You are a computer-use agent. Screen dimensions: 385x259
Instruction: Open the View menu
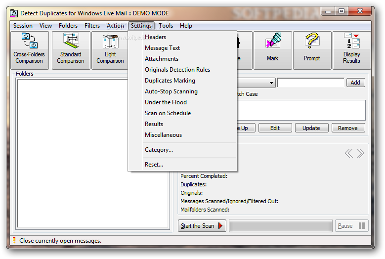pos(45,26)
